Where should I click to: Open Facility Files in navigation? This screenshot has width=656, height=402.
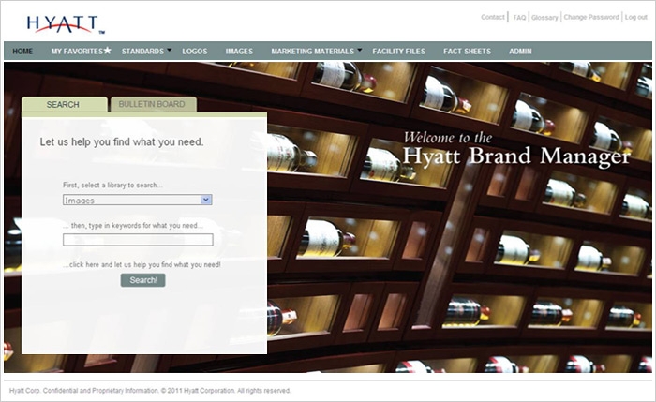point(398,51)
